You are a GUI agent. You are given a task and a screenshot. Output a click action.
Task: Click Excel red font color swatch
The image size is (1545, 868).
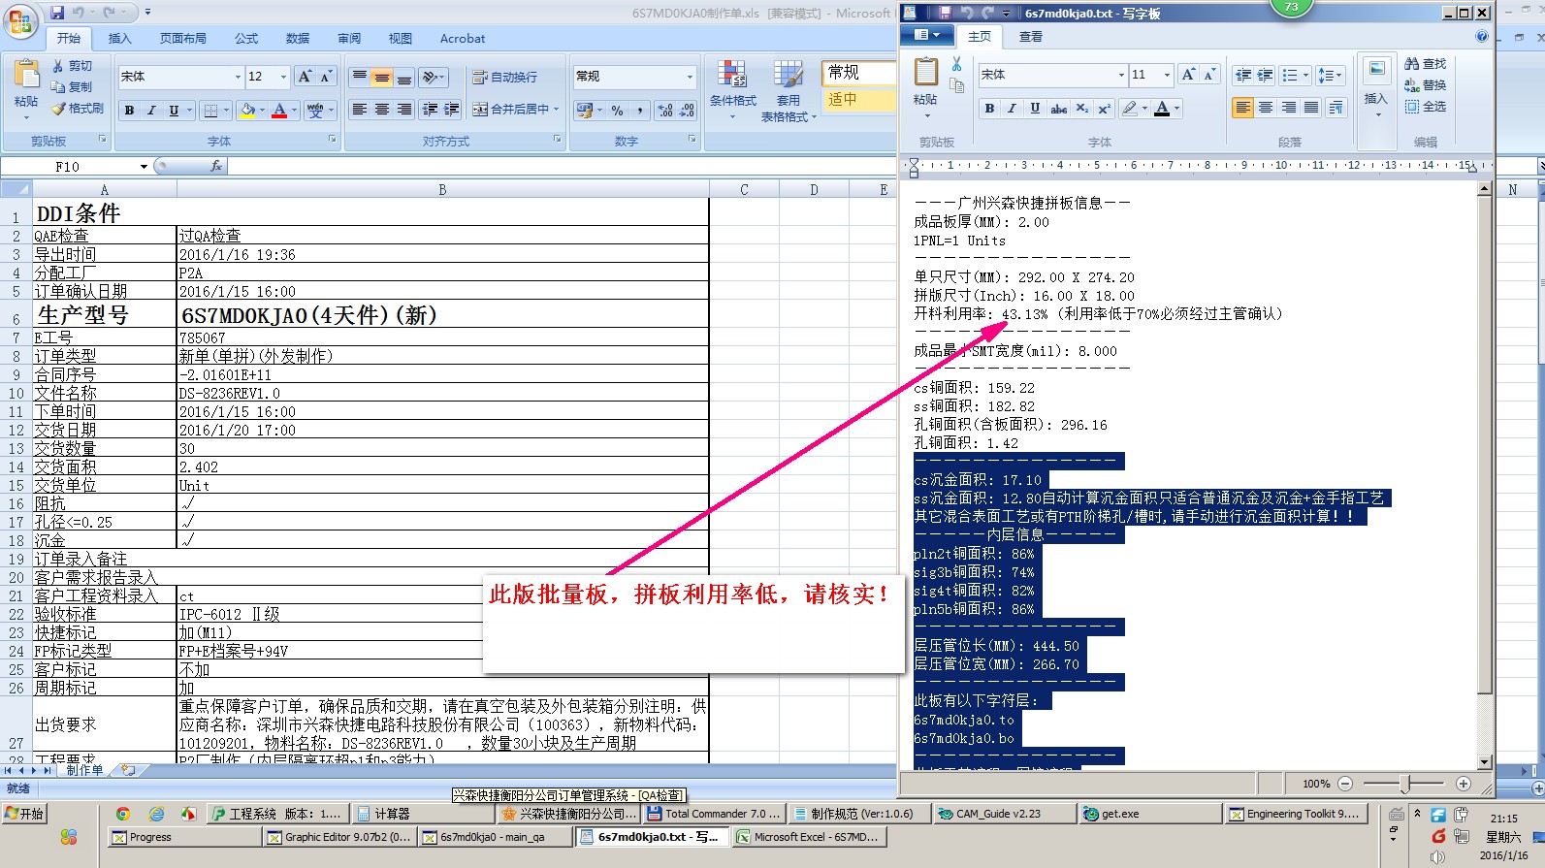coord(280,111)
